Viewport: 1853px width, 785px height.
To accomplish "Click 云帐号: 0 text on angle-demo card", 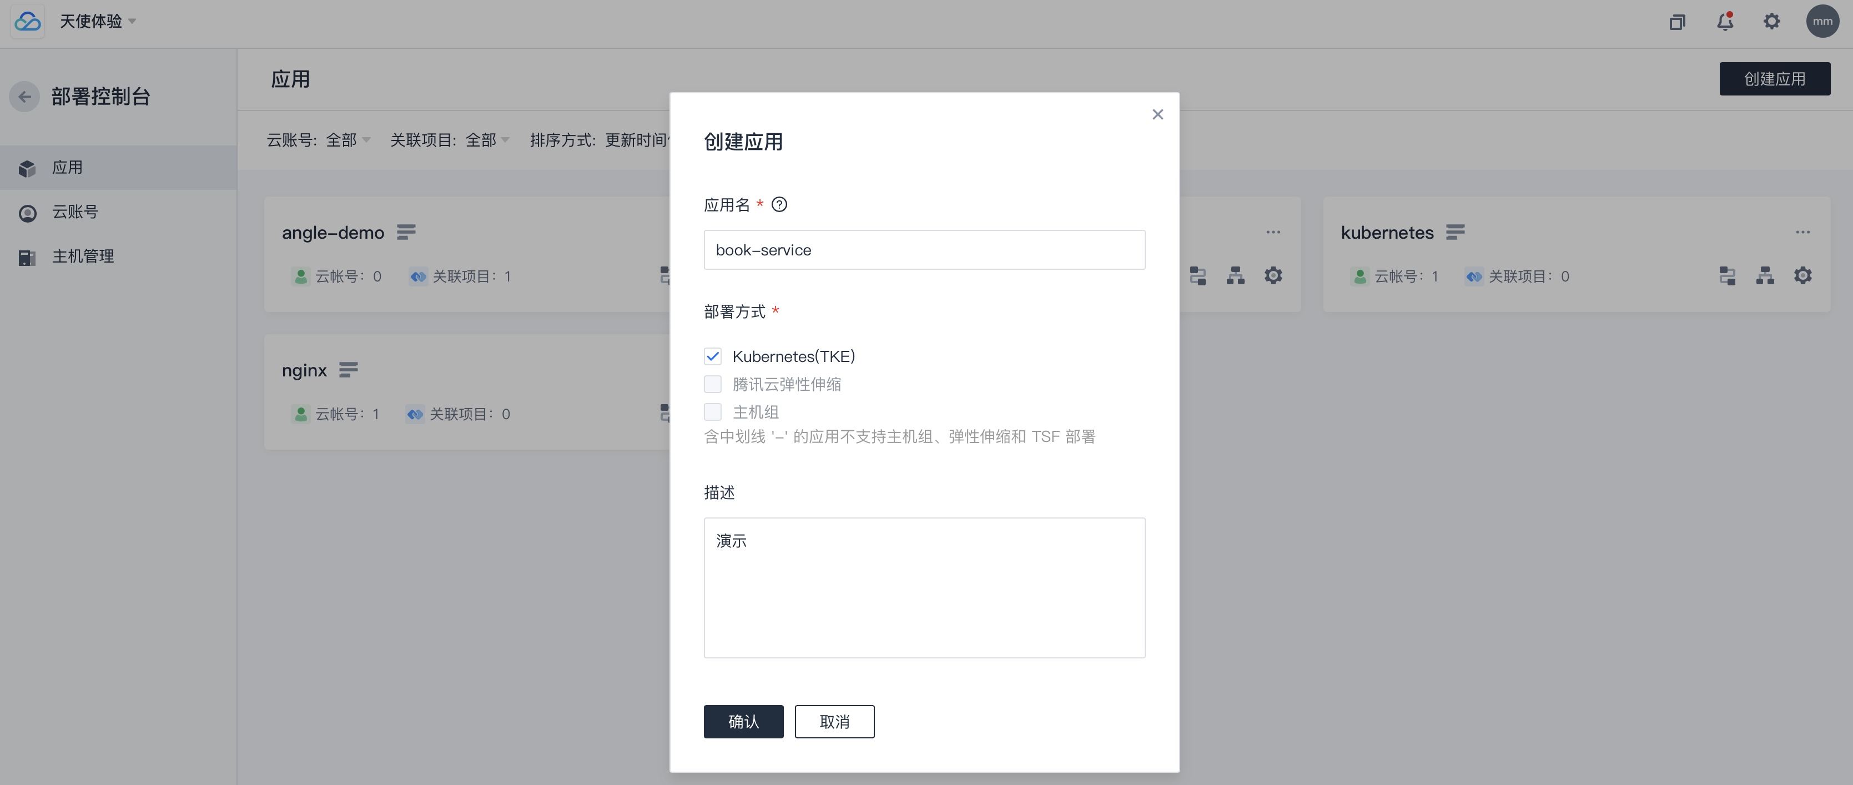I will (348, 276).
